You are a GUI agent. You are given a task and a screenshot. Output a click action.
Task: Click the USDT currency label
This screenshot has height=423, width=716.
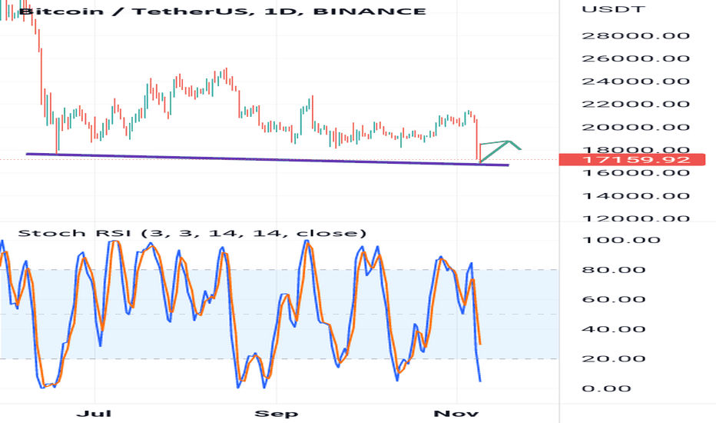click(613, 8)
